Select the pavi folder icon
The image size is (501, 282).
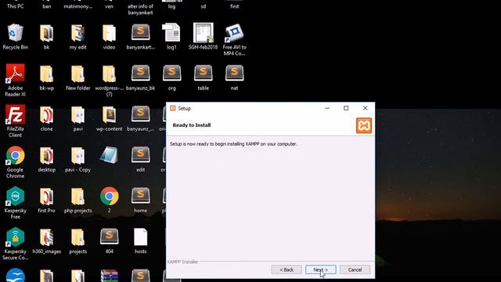coord(78,115)
